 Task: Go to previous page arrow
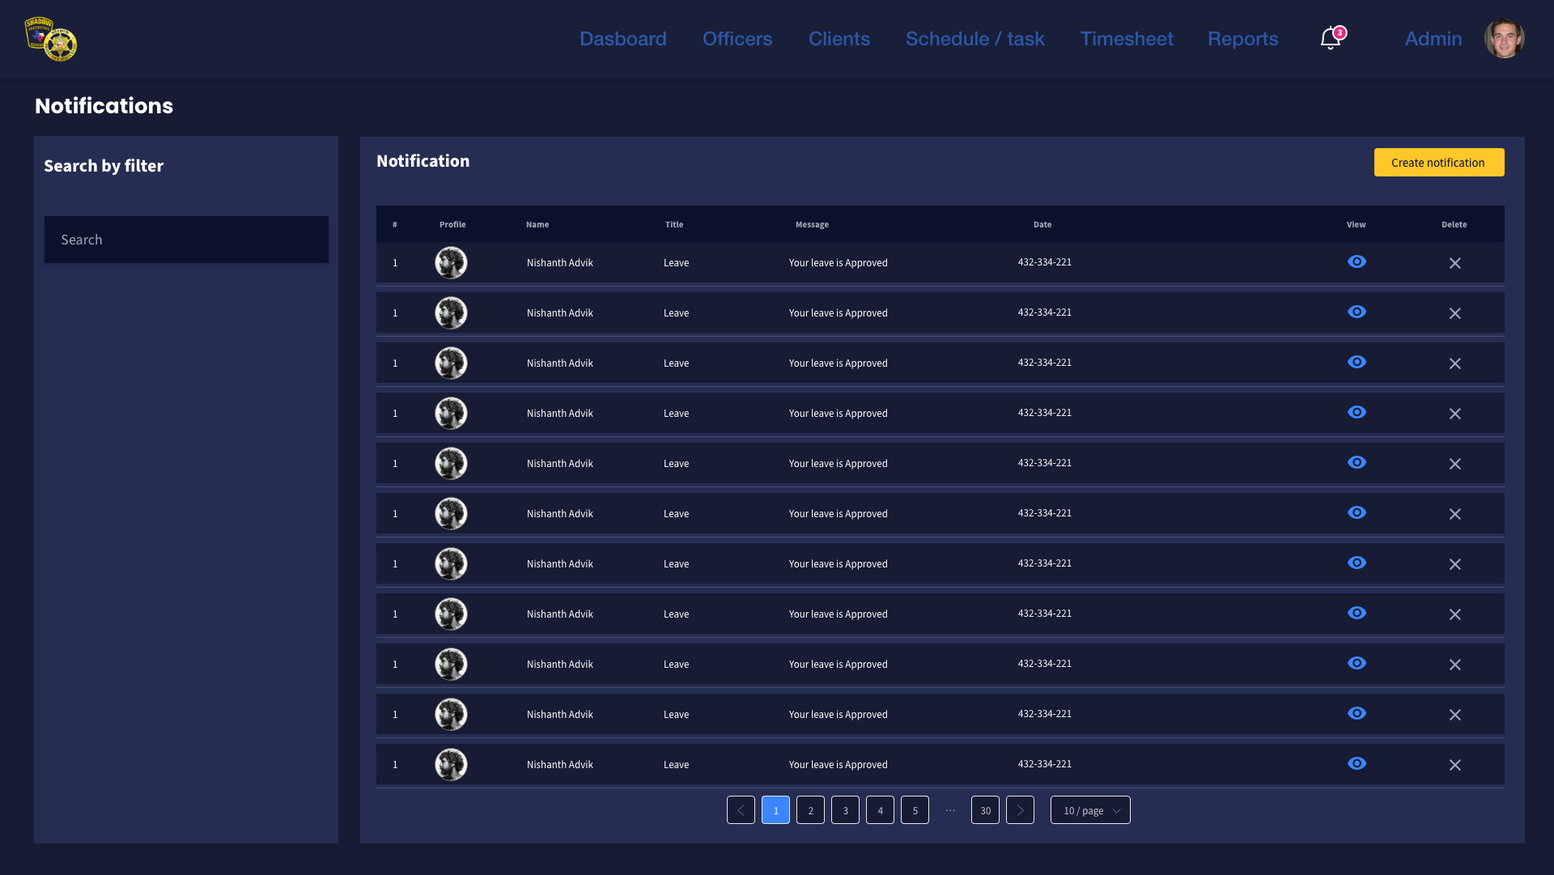(x=741, y=810)
